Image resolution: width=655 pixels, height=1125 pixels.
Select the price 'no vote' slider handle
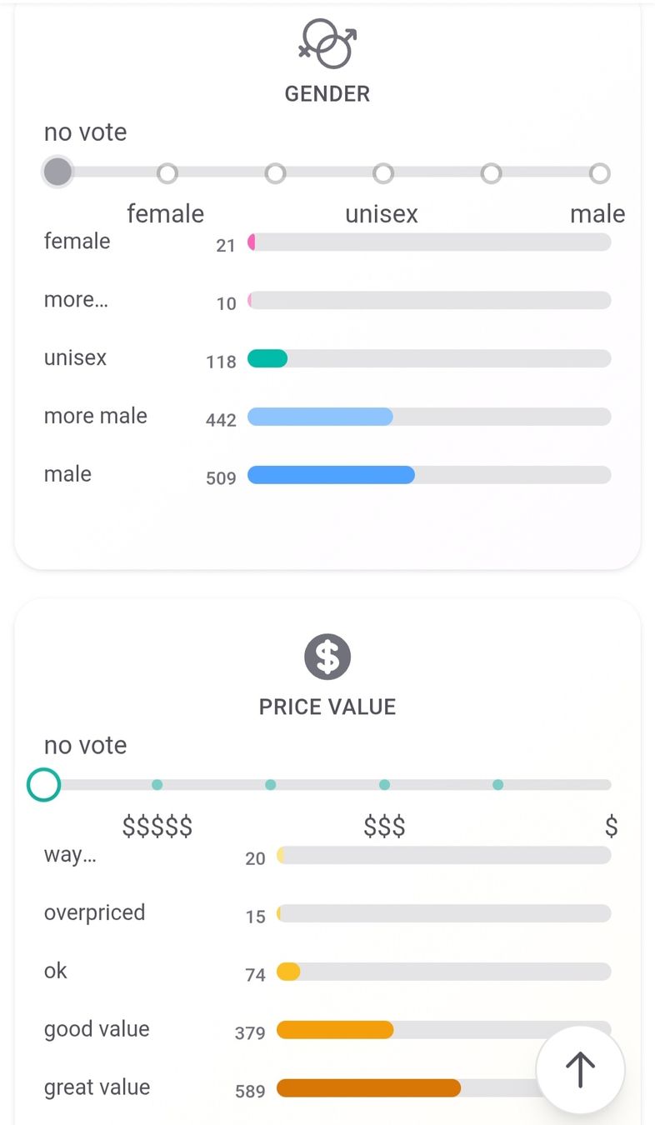(x=43, y=784)
